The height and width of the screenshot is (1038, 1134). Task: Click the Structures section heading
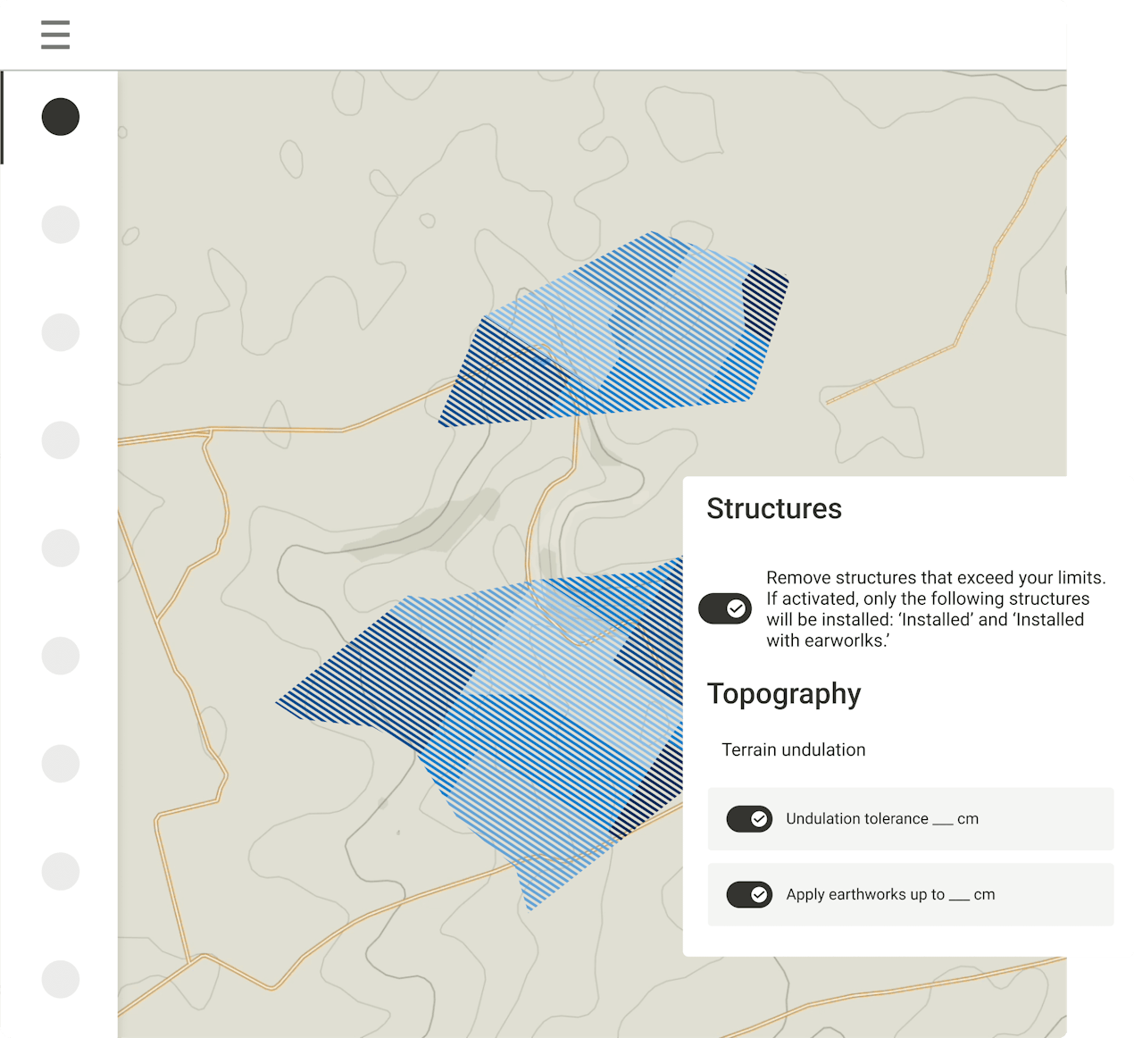pyautogui.click(x=774, y=508)
